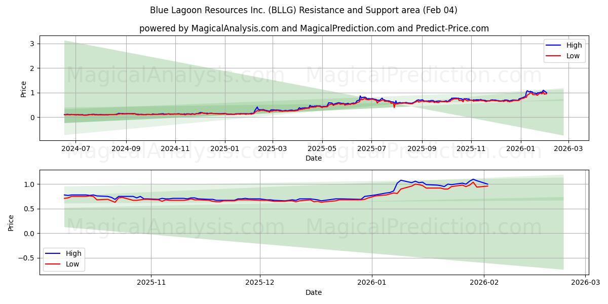Click the red Low line marker icon
608x304 pixels.
tap(555, 55)
